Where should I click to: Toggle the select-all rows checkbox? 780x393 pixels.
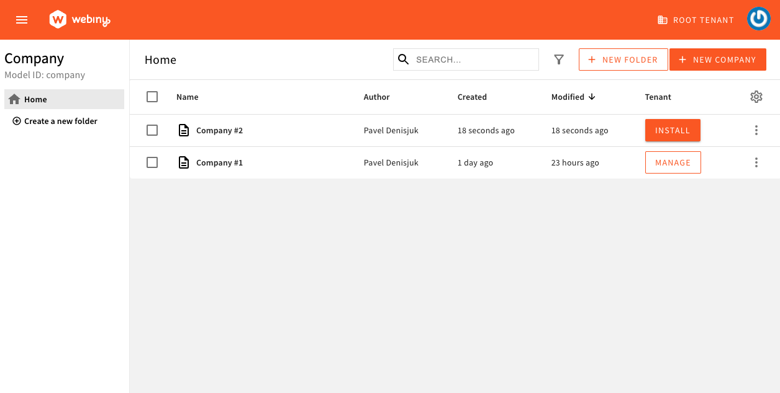pos(152,97)
